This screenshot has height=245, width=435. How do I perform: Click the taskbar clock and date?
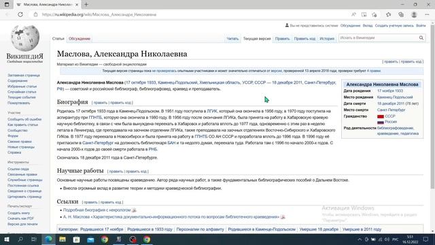(410, 239)
